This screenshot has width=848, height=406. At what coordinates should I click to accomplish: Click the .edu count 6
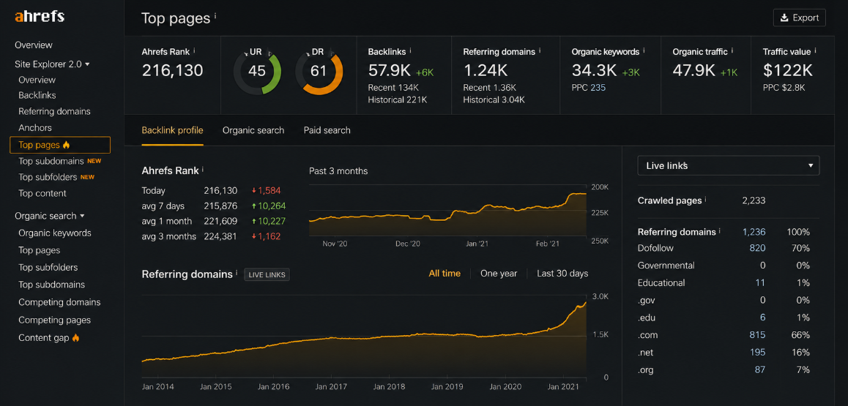pyautogui.click(x=762, y=317)
